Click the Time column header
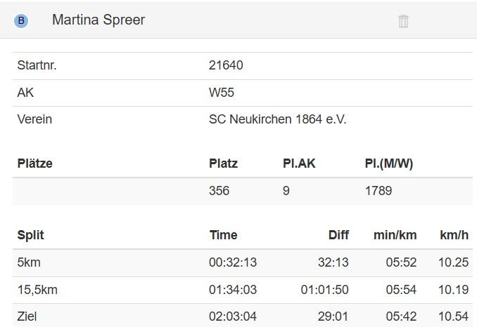The image size is (477, 327). (x=223, y=235)
